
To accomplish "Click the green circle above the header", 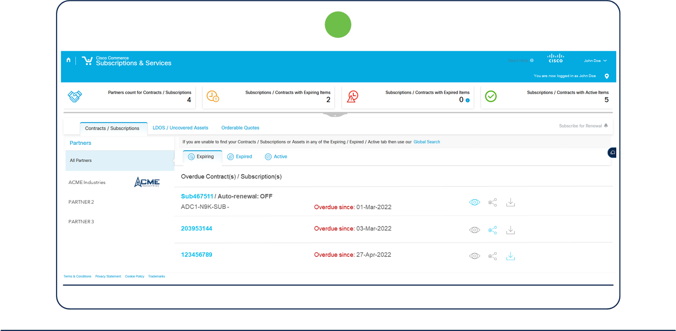I will click(x=338, y=25).
